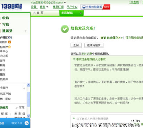
Task: Click 立即体验新版 button
Action: tap(95, 7)
